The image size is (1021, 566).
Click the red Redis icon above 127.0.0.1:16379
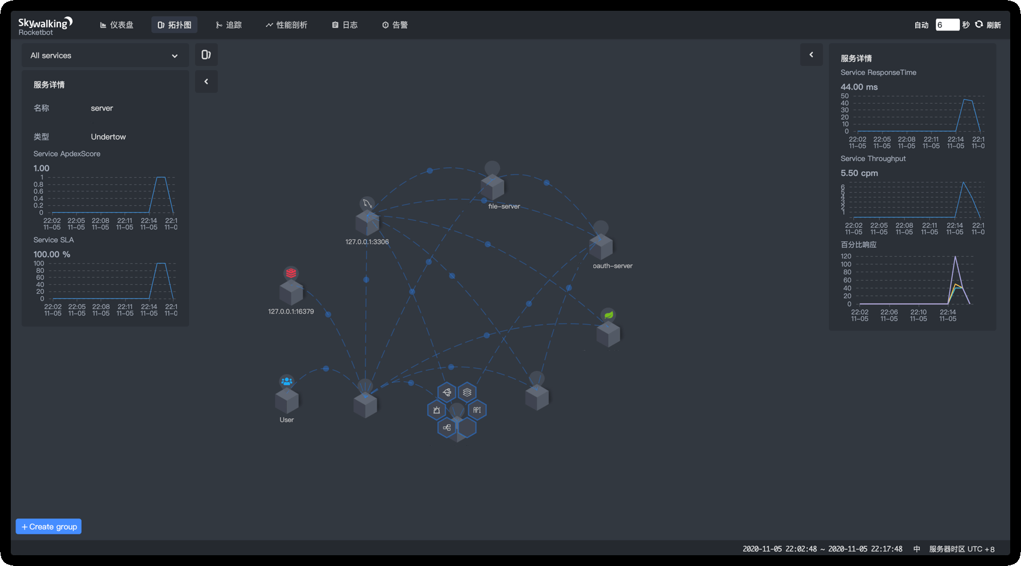(x=291, y=273)
